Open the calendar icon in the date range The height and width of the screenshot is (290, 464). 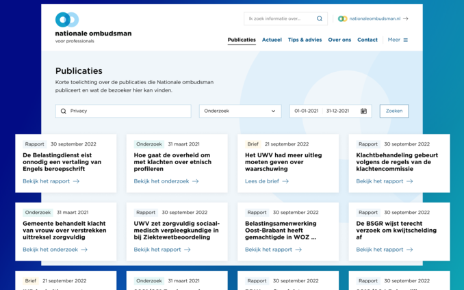pos(363,111)
